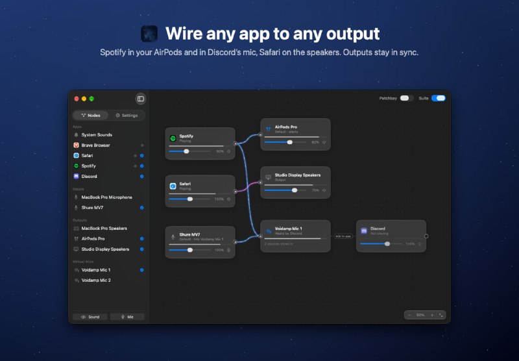Click the 92% zoom level readout

pos(420,315)
